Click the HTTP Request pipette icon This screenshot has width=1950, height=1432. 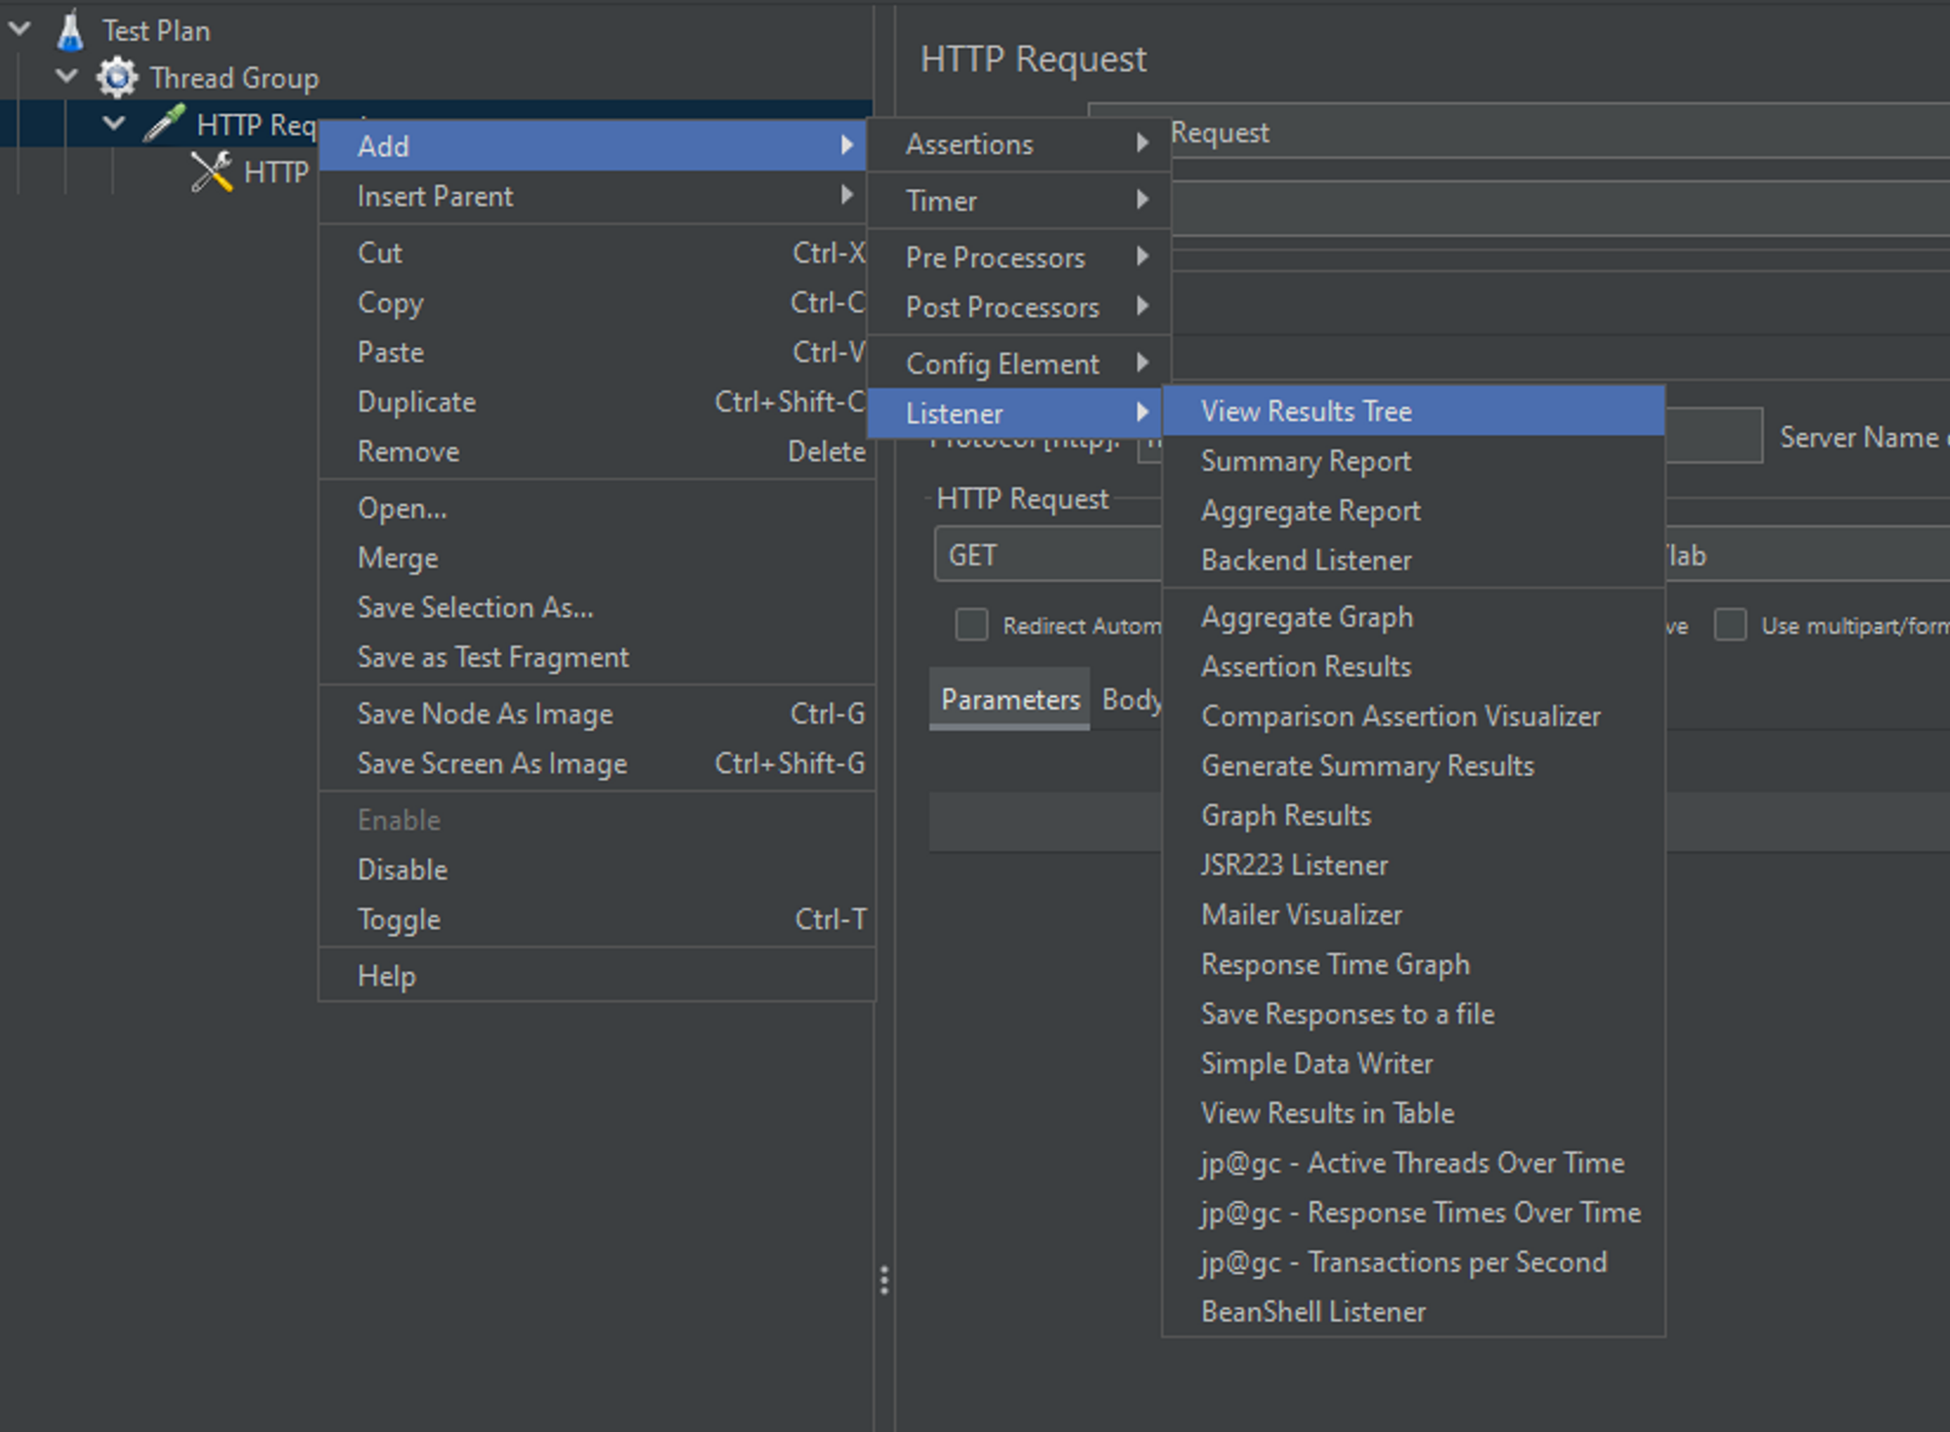click(164, 124)
